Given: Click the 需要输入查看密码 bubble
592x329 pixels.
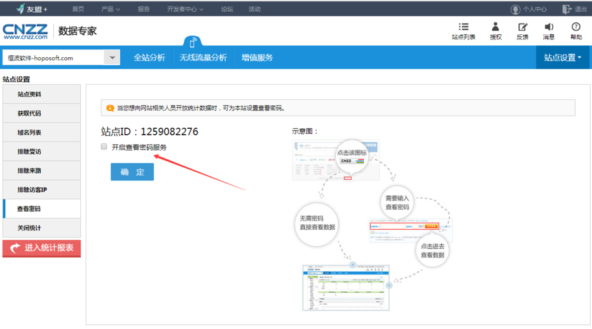Looking at the screenshot, I should (397, 203).
